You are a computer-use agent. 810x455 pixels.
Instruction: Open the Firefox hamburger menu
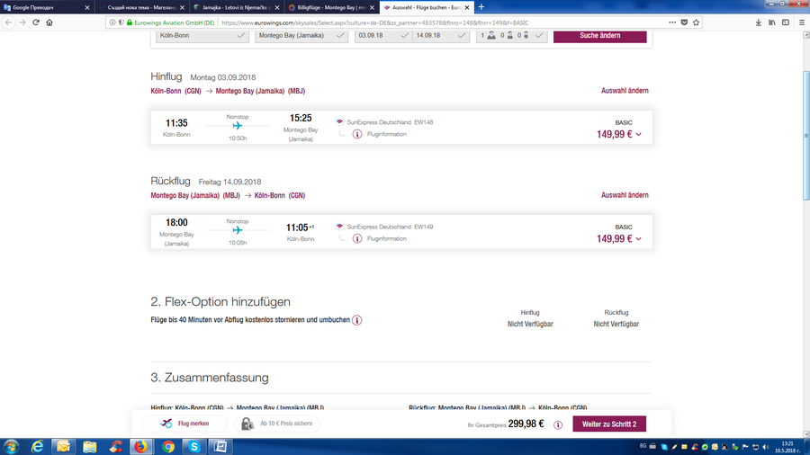[x=802, y=22]
